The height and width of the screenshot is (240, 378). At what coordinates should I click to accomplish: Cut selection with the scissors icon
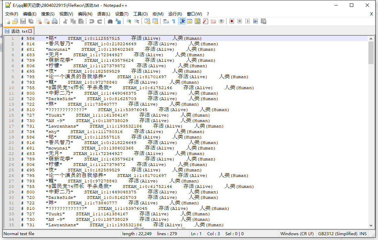tap(65, 21)
